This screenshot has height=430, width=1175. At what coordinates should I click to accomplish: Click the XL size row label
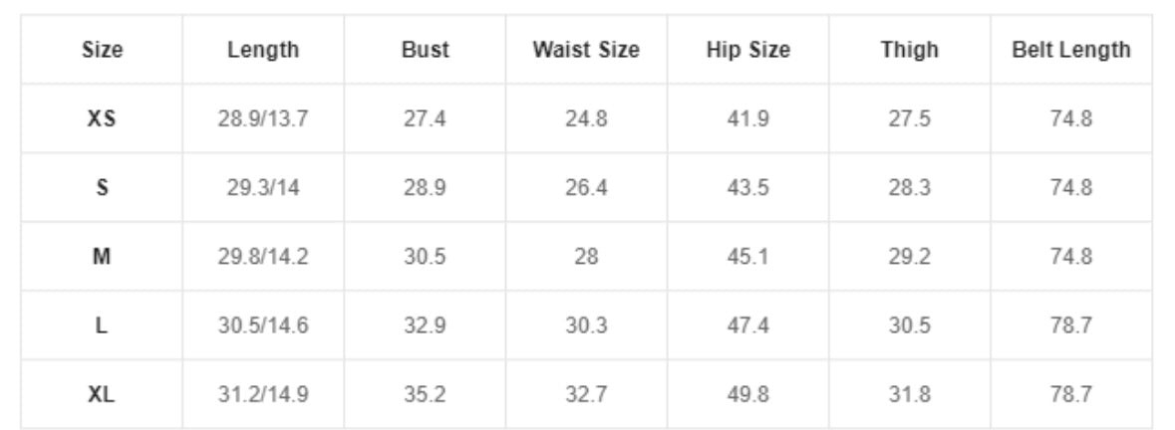click(102, 394)
